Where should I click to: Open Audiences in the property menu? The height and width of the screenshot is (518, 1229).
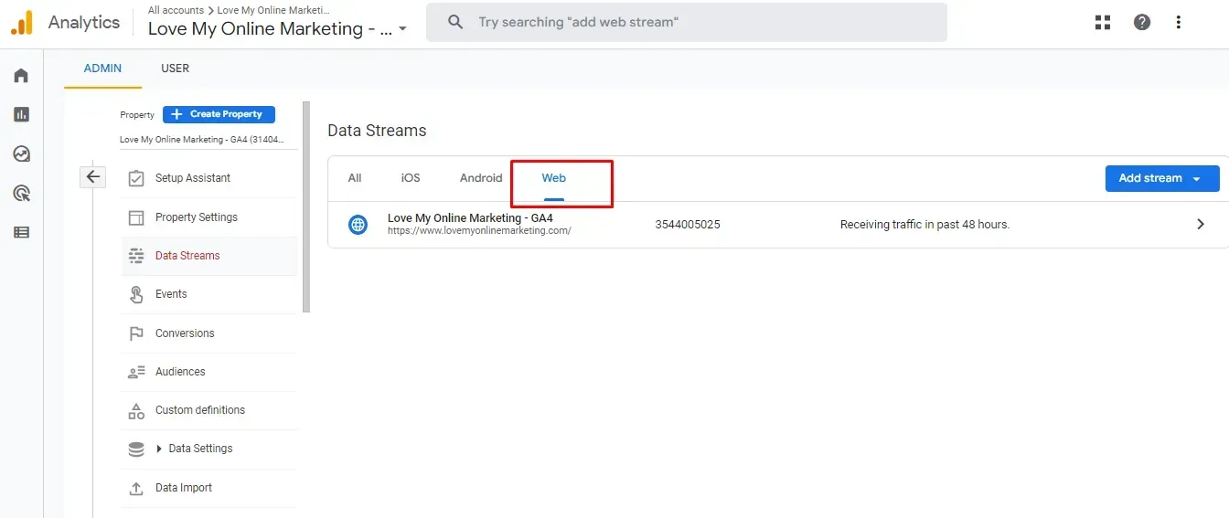point(209,372)
